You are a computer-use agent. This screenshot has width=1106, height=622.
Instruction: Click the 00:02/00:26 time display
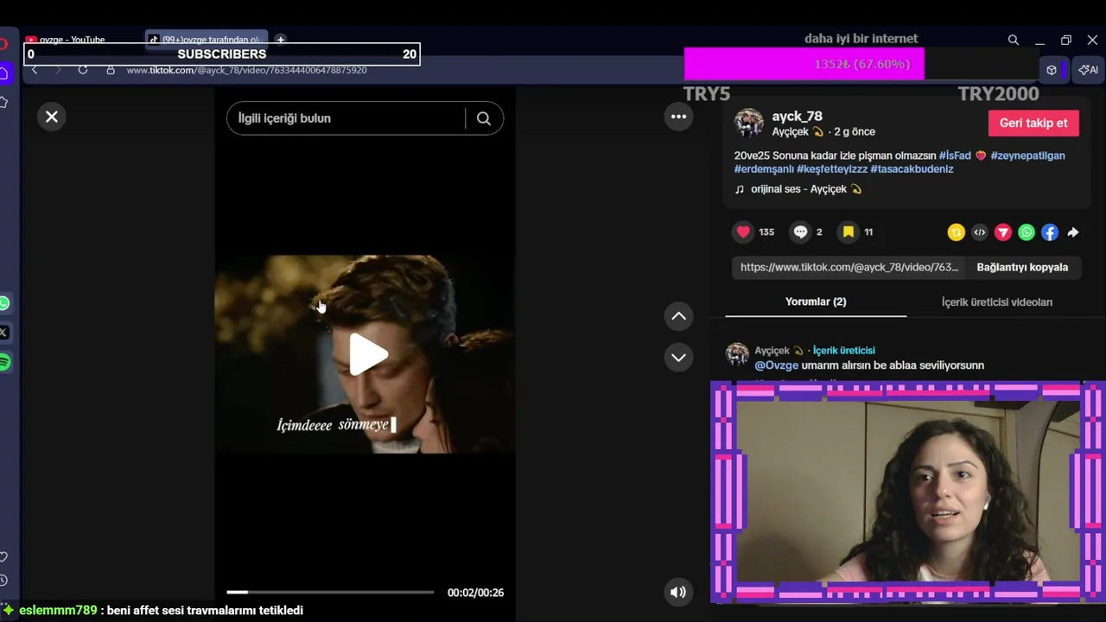475,593
